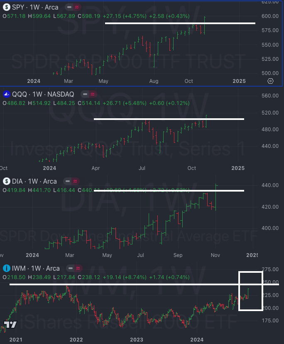Click the 400.00 price label on DIA axis
This screenshot has height=344, width=284.
(x=270, y=228)
